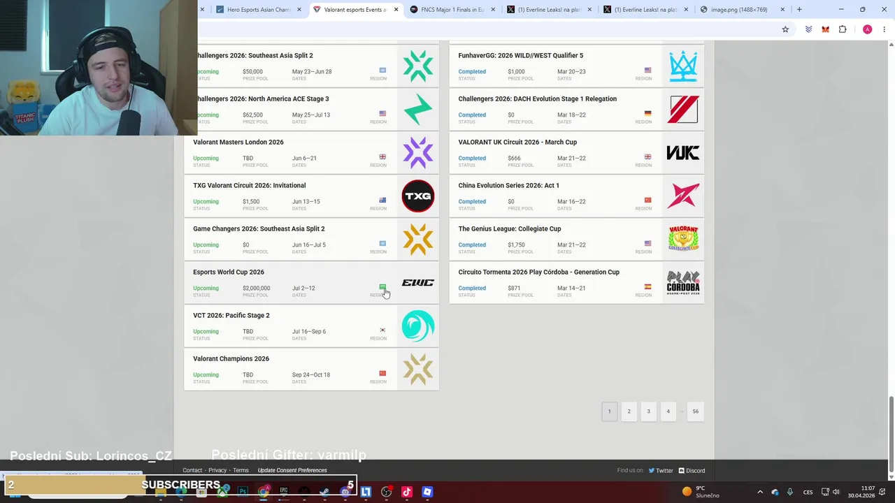Click the Valorant Champions 2026 region flag
This screenshot has height=503, width=895.
[382, 374]
